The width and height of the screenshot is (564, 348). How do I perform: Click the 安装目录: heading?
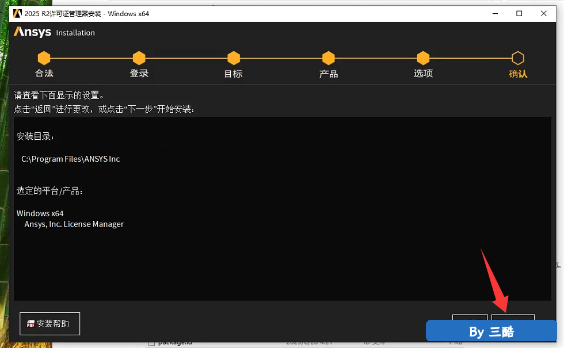coord(35,136)
